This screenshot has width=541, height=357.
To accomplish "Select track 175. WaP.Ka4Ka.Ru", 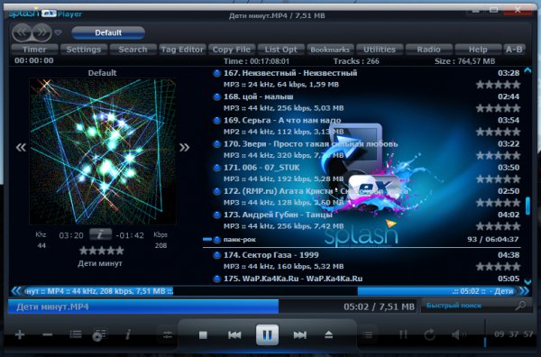I will tap(366, 279).
